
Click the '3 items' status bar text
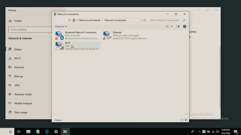tap(58, 120)
